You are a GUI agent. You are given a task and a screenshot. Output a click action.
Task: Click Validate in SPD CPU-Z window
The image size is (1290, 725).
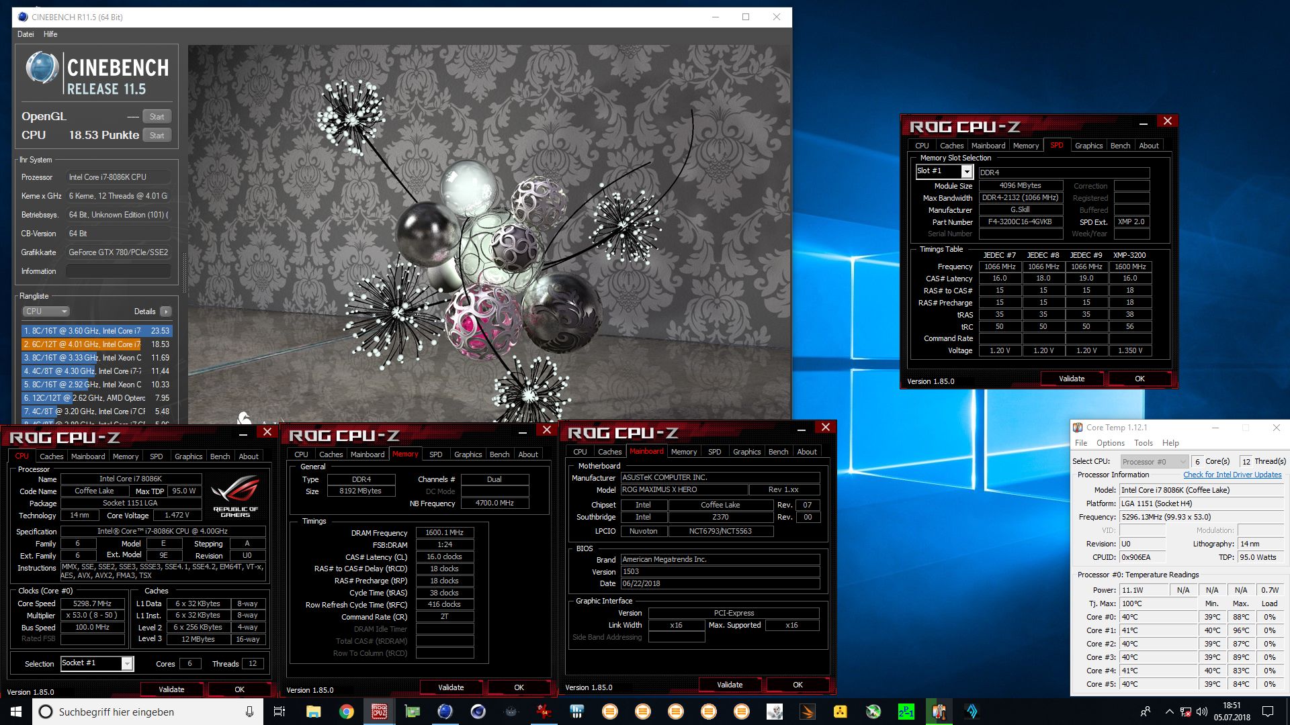(x=1071, y=379)
